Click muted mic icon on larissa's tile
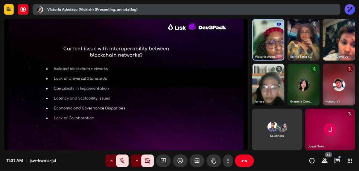The height and width of the screenshot is (171, 359). click(279, 69)
